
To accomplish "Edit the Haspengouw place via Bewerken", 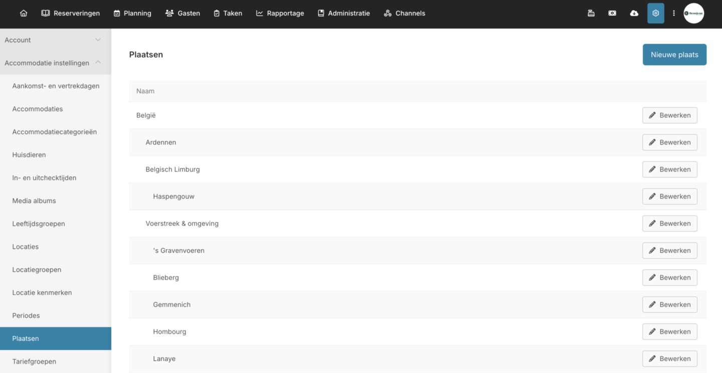I will coord(669,197).
